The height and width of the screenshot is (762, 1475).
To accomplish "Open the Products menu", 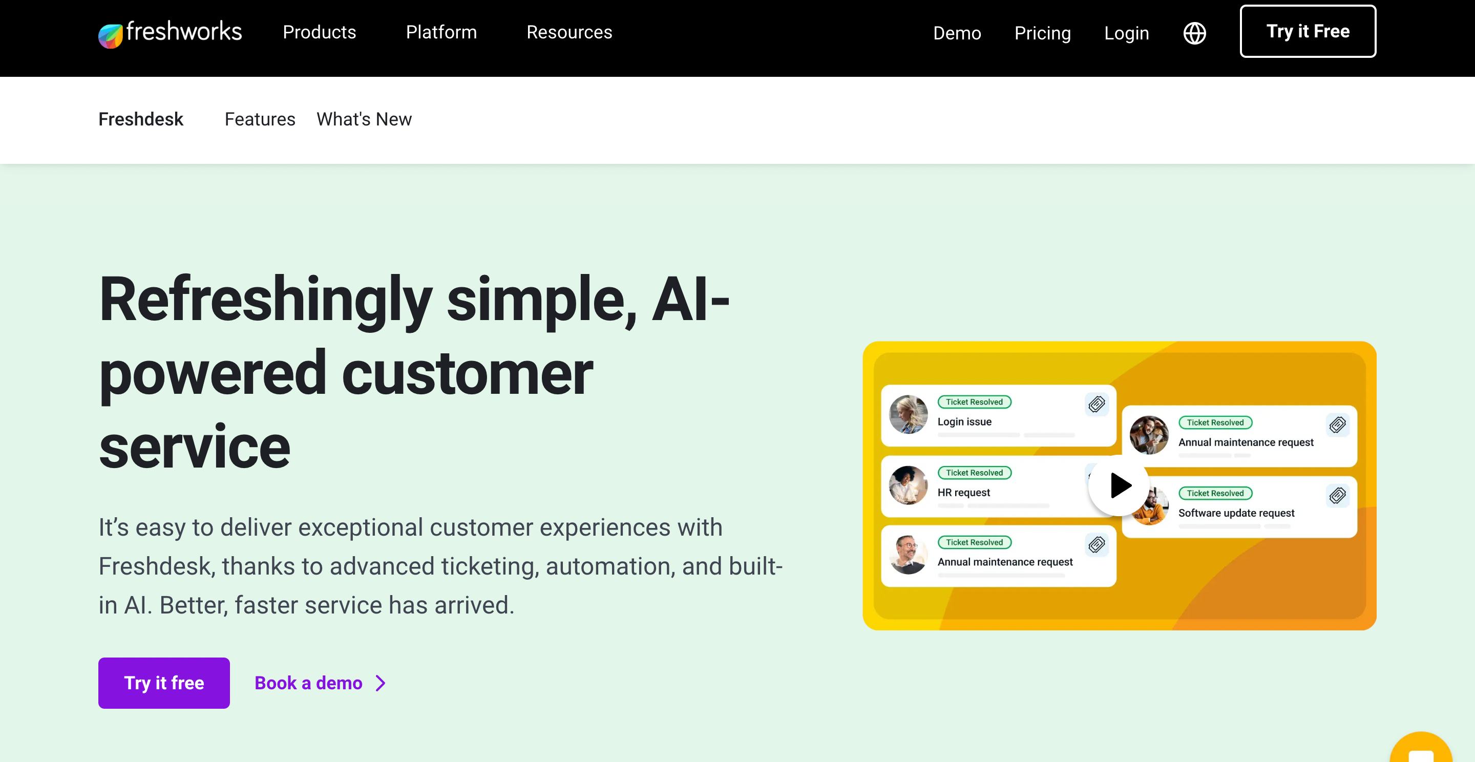I will pyautogui.click(x=320, y=33).
